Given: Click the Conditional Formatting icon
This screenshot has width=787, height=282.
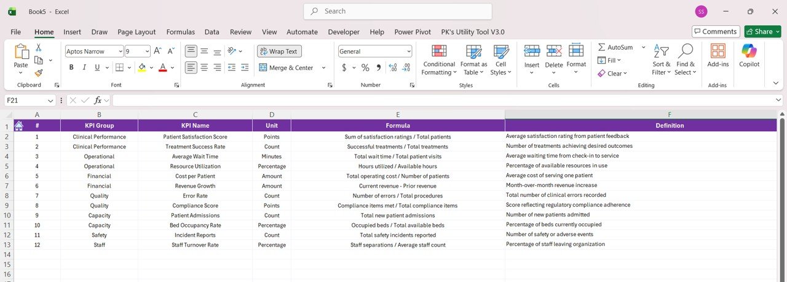Looking at the screenshot, I should 438,52.
